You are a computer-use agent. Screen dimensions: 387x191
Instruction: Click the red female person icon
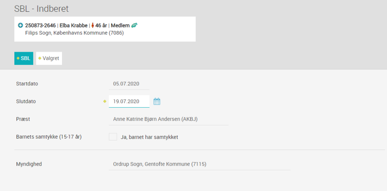point(93,25)
